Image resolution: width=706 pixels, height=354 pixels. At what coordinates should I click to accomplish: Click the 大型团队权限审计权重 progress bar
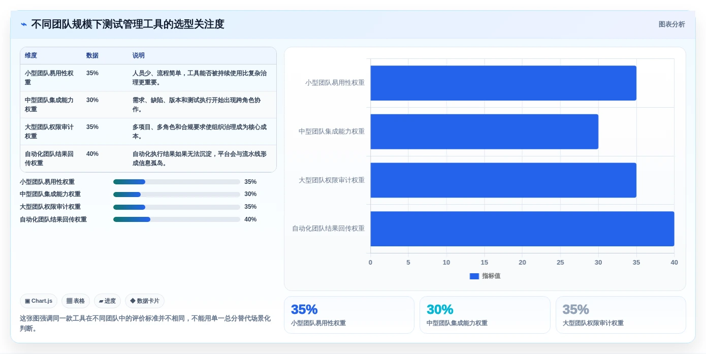tap(177, 207)
